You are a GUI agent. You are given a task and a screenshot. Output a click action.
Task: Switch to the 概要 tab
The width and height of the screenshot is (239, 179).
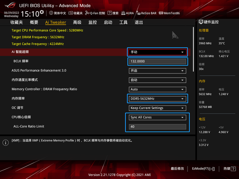pos(34,22)
